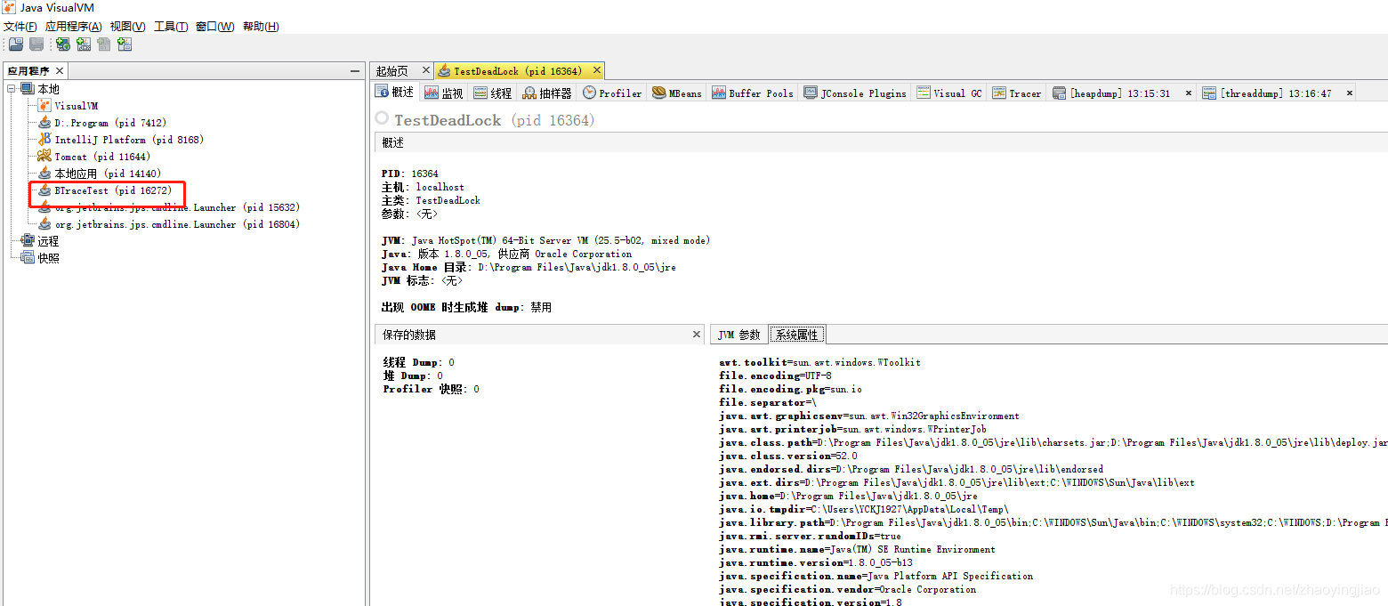Open the 概述 overview tab
Image resolution: width=1388 pixels, height=606 pixels.
[x=395, y=93]
